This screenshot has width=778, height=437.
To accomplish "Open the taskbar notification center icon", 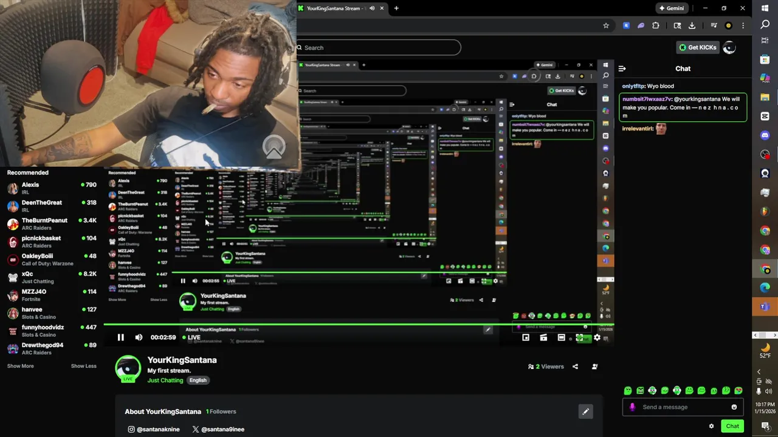I will point(765,426).
